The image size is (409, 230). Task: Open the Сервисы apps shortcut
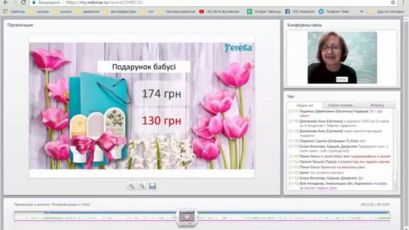coord(14,11)
